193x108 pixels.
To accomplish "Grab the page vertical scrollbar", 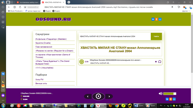I will coord(192,43).
